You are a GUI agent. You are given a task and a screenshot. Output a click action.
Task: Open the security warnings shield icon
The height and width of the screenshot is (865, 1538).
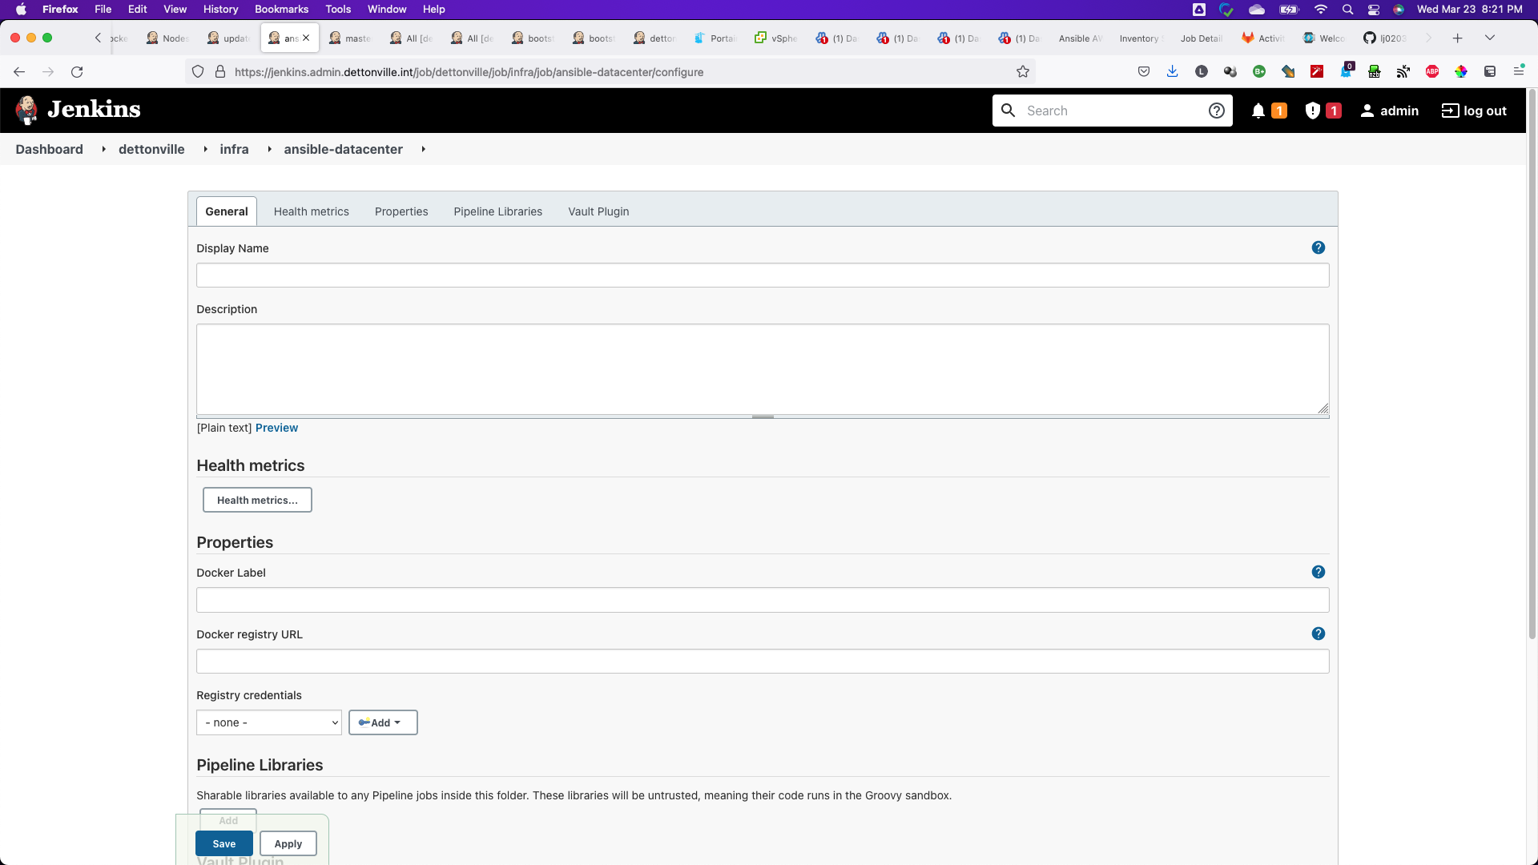pyautogui.click(x=1312, y=111)
